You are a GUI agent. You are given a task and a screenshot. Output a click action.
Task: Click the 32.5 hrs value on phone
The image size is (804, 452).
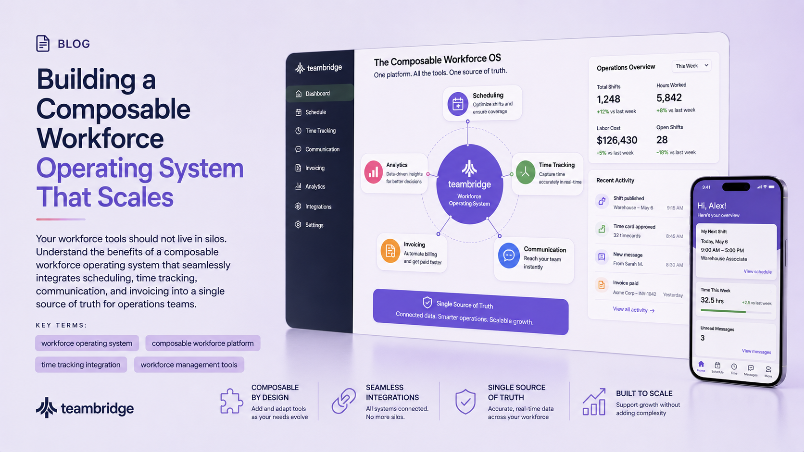712,300
